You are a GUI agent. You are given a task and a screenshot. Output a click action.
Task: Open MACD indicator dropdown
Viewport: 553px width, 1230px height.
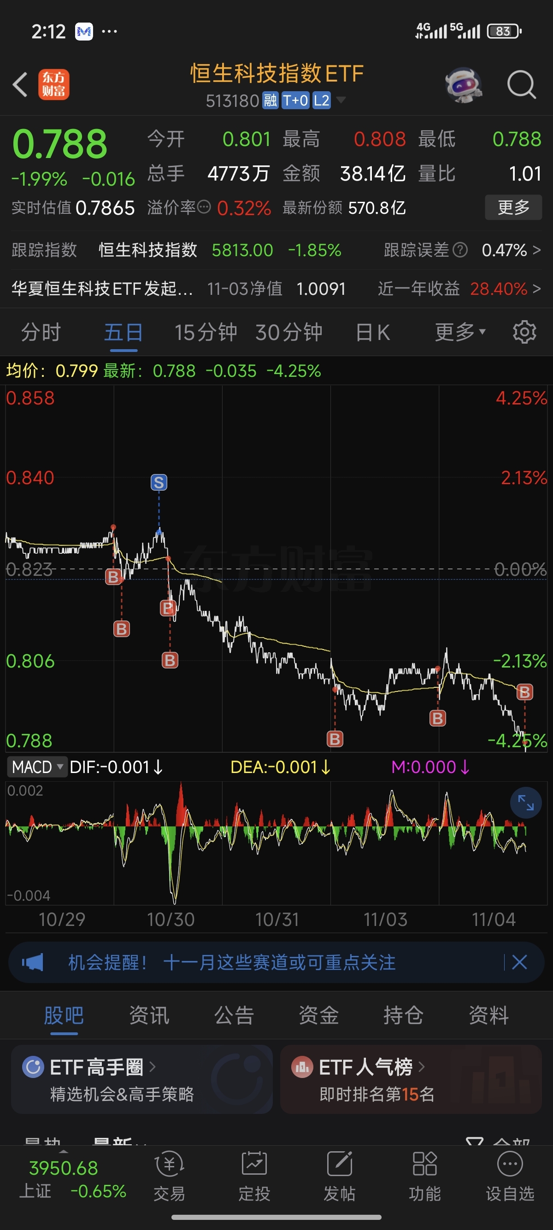[x=37, y=767]
